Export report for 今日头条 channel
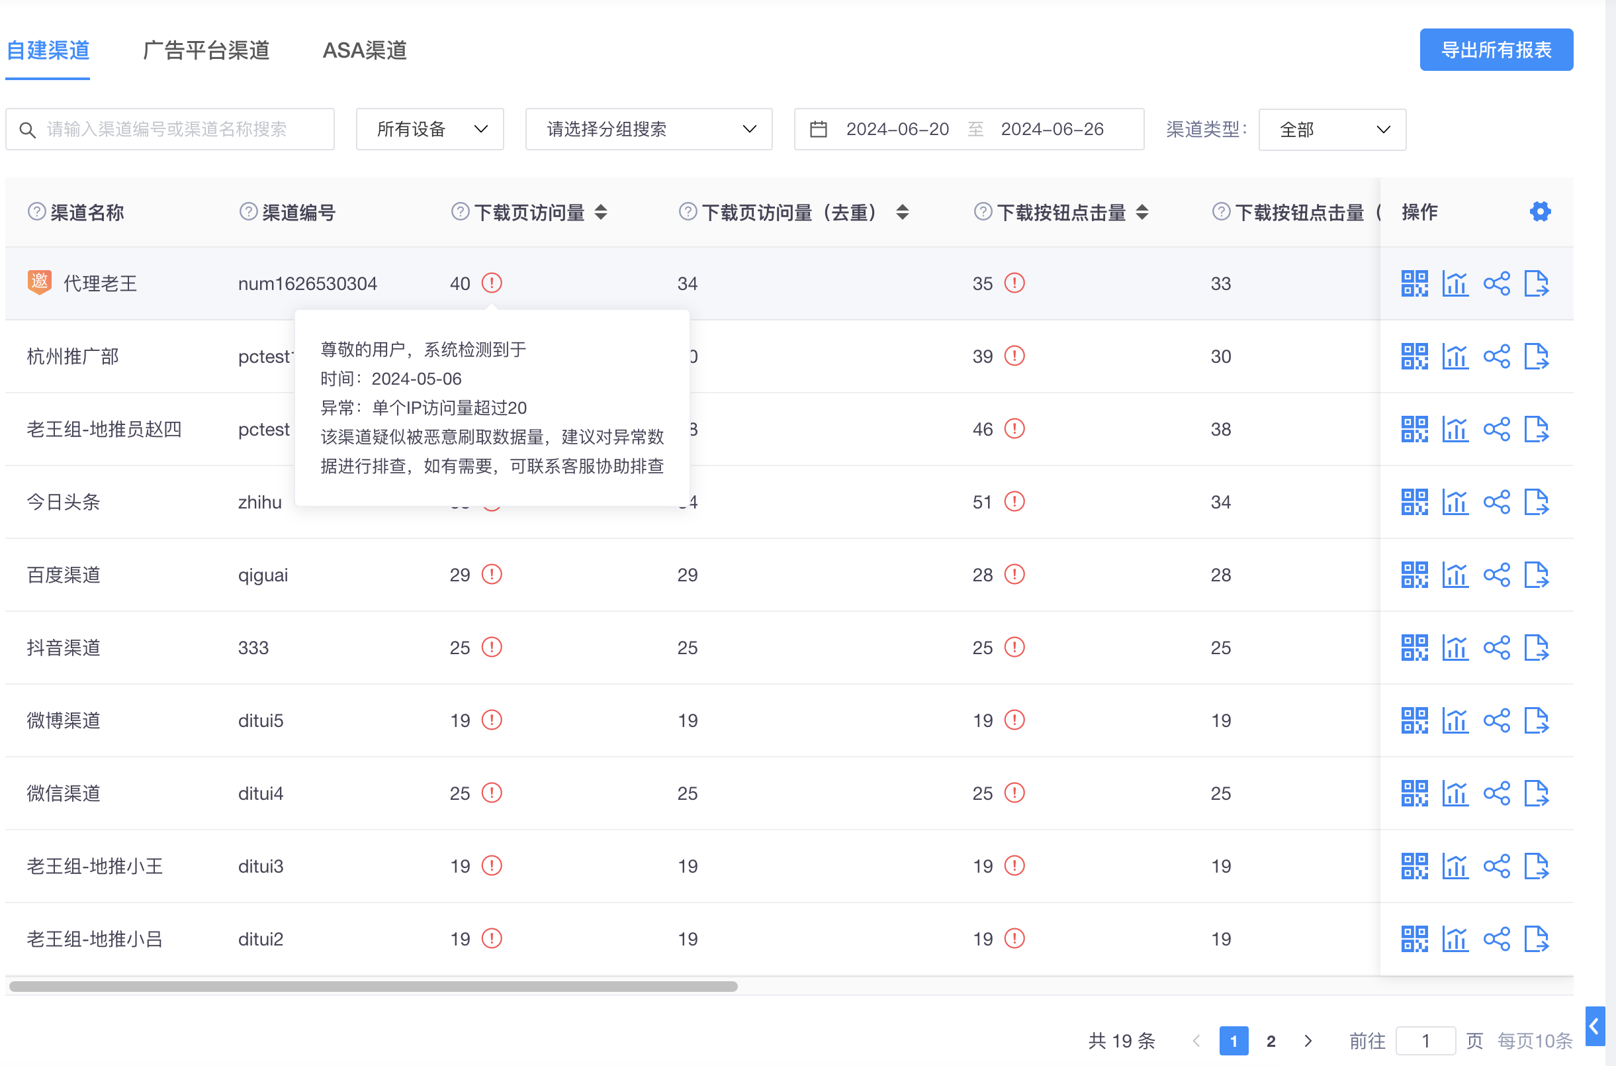The image size is (1616, 1066). pyautogui.click(x=1537, y=502)
